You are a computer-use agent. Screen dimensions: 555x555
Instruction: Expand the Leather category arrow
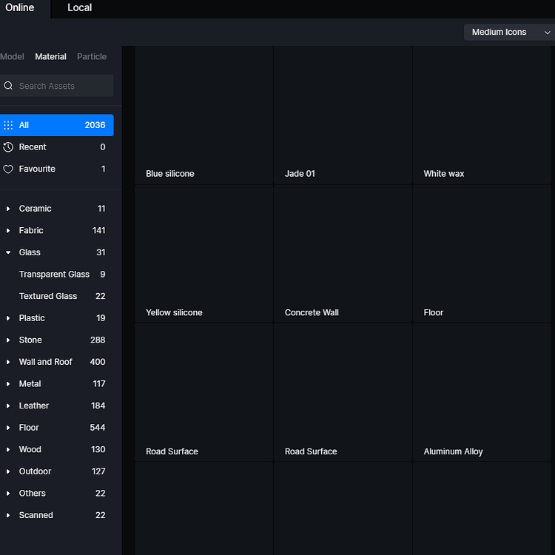(x=8, y=406)
